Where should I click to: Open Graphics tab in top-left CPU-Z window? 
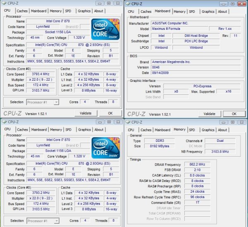84,11
